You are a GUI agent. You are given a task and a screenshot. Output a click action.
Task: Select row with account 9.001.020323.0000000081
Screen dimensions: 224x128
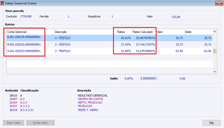pos(109,51)
